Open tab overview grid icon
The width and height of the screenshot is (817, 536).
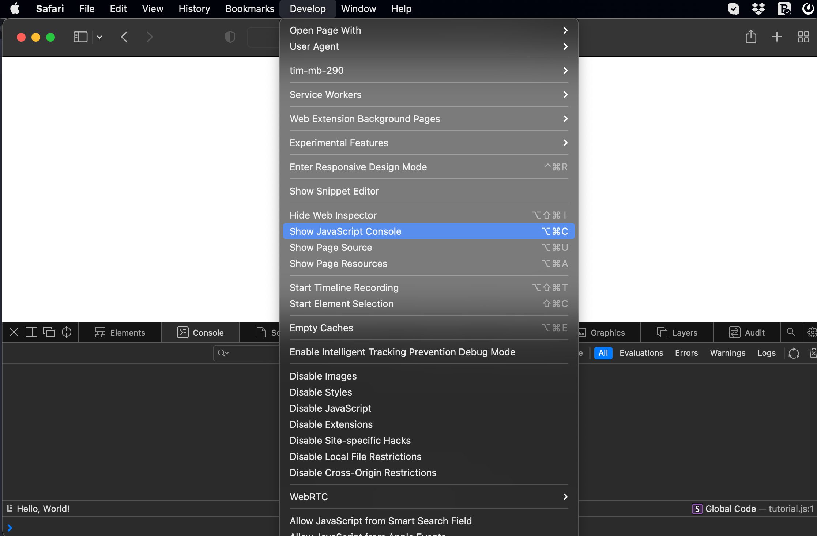click(x=803, y=37)
